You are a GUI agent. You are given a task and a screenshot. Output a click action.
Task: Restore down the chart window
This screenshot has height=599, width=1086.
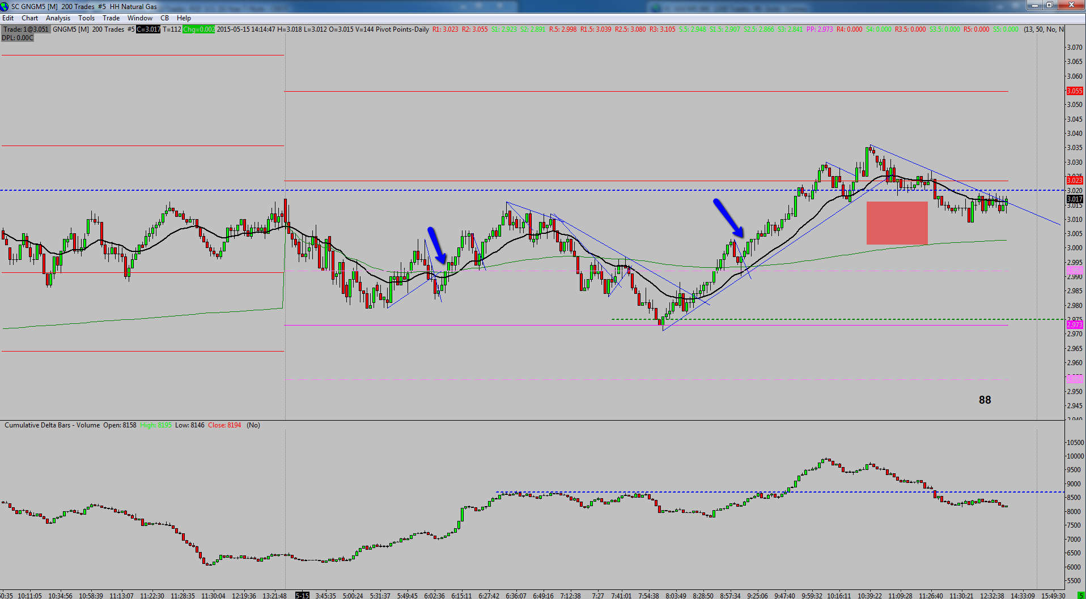tap(1049, 5)
